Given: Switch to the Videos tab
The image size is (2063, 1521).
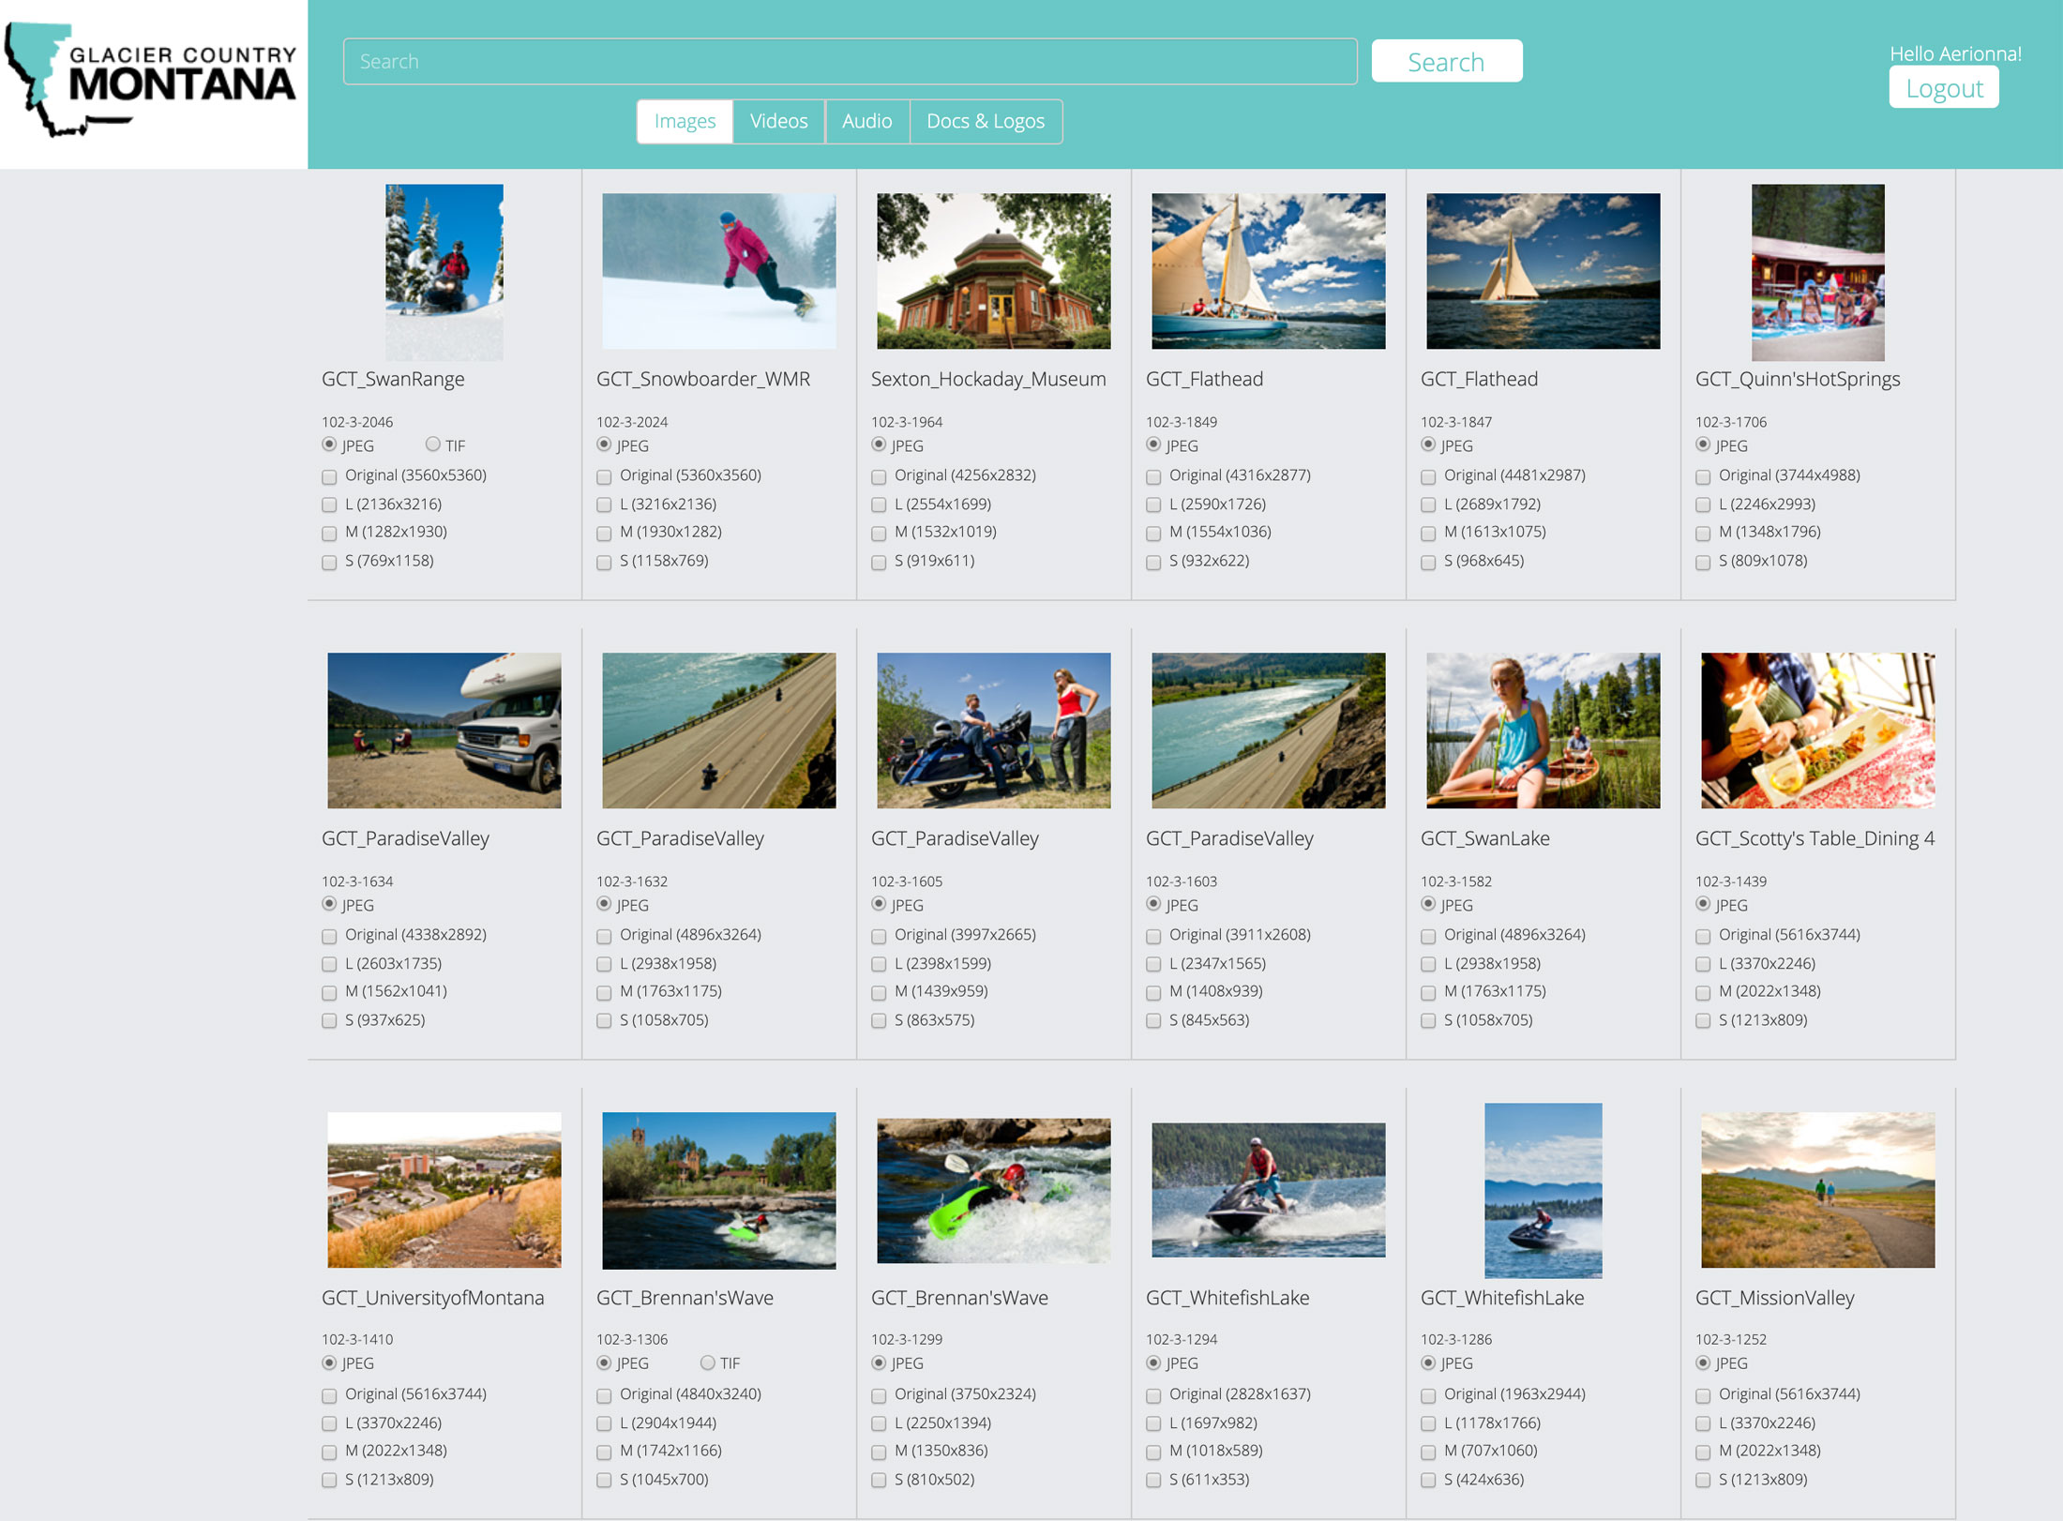Looking at the screenshot, I should 778,121.
